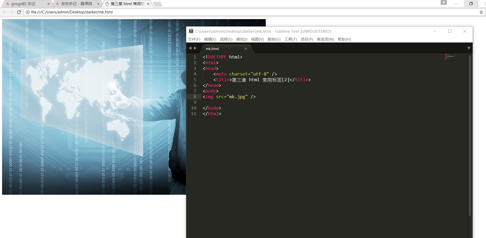Reload the mk.html page in browser

tap(19, 12)
